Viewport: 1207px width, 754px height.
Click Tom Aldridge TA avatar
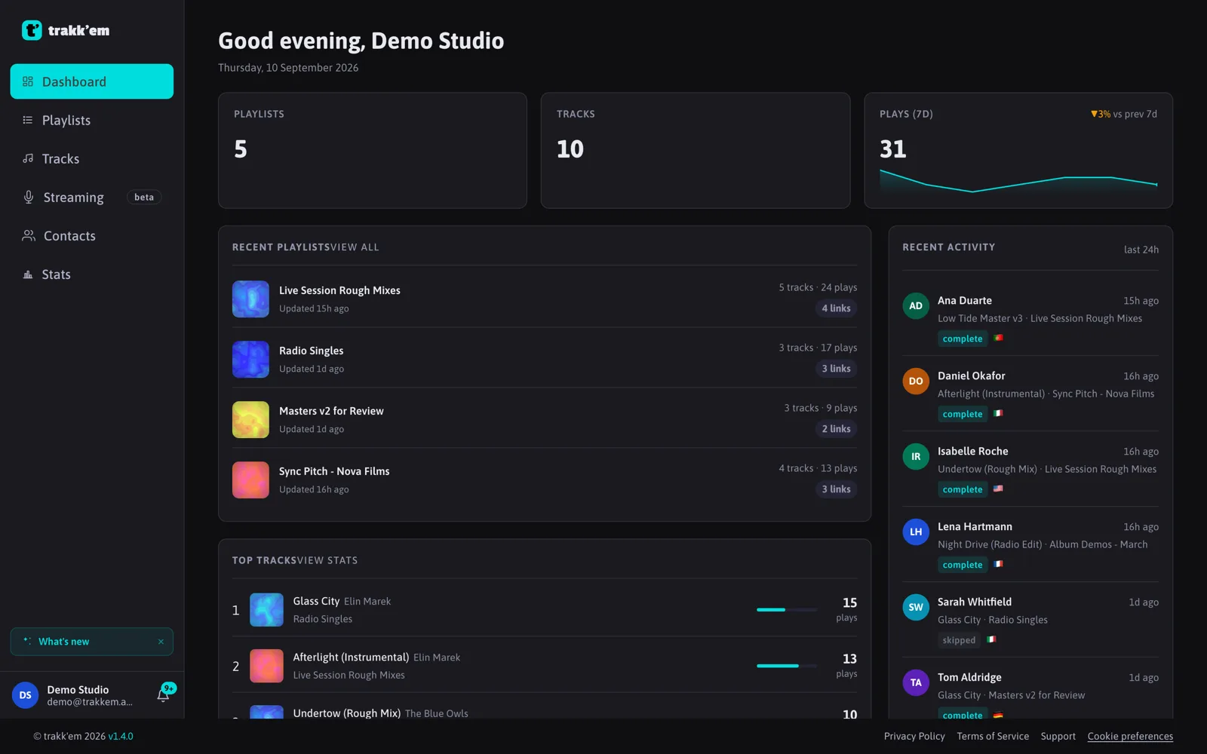point(916,682)
